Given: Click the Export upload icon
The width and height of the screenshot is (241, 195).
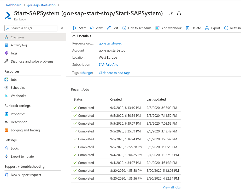Looking at the screenshot, I should click(207, 28).
